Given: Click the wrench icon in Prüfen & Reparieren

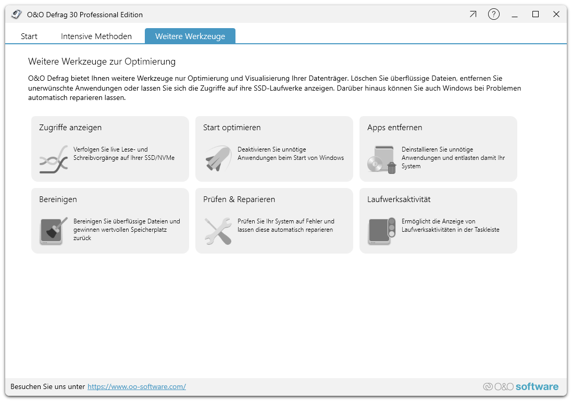Looking at the screenshot, I should coord(218,231).
